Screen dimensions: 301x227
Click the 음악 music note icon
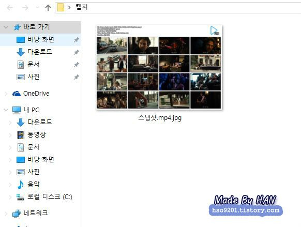(21, 185)
